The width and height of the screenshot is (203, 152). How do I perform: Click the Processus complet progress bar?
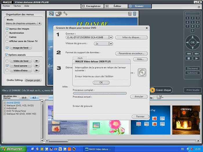coord(100,93)
